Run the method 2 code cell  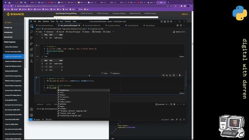(x=37, y=45)
